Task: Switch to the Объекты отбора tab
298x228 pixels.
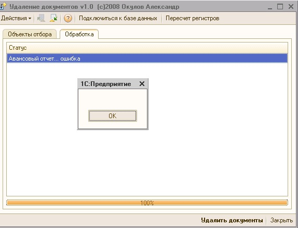Action: click(30, 34)
